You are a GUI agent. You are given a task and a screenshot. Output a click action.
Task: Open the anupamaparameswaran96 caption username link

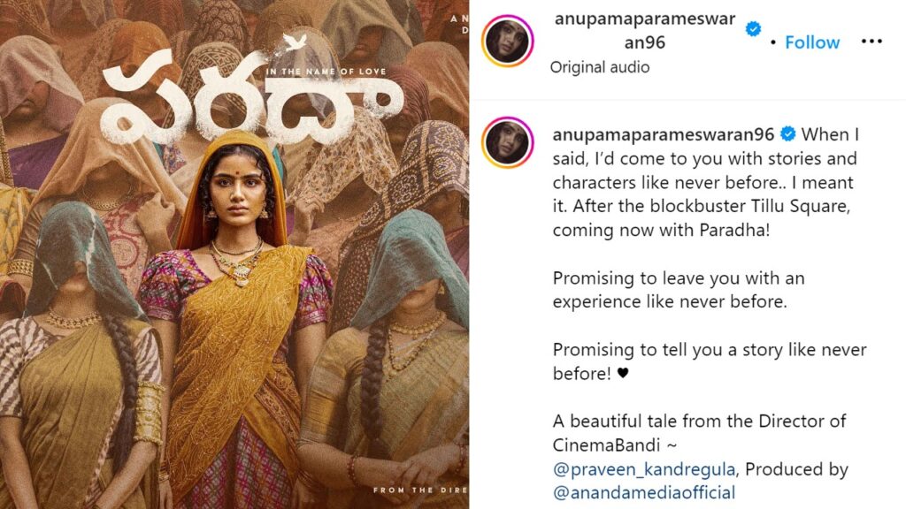pyautogui.click(x=663, y=135)
